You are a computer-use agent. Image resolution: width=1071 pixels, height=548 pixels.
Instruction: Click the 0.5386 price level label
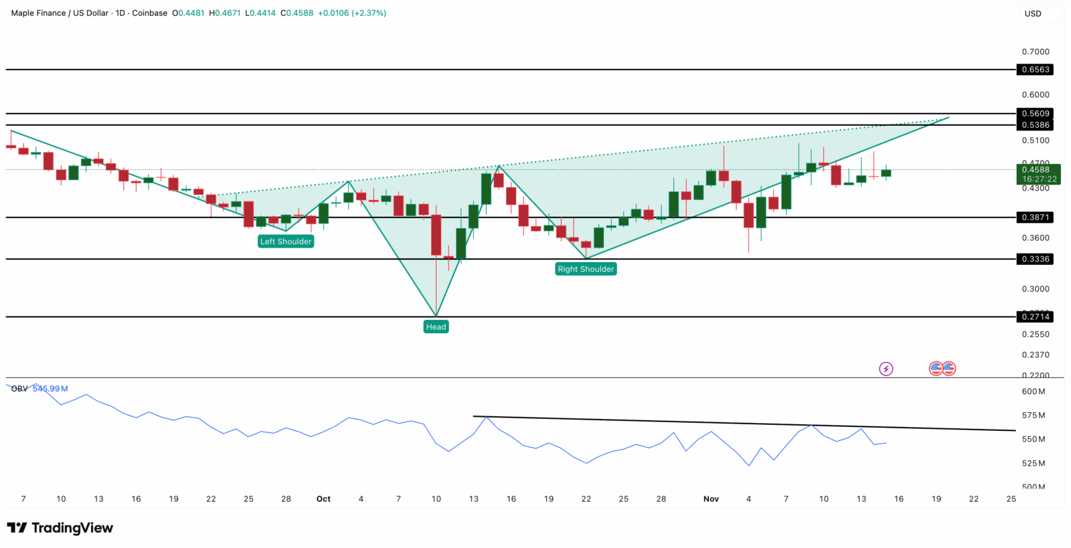point(1035,125)
